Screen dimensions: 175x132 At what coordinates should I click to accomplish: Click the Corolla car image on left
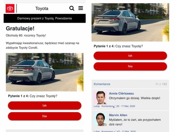(x=45, y=72)
